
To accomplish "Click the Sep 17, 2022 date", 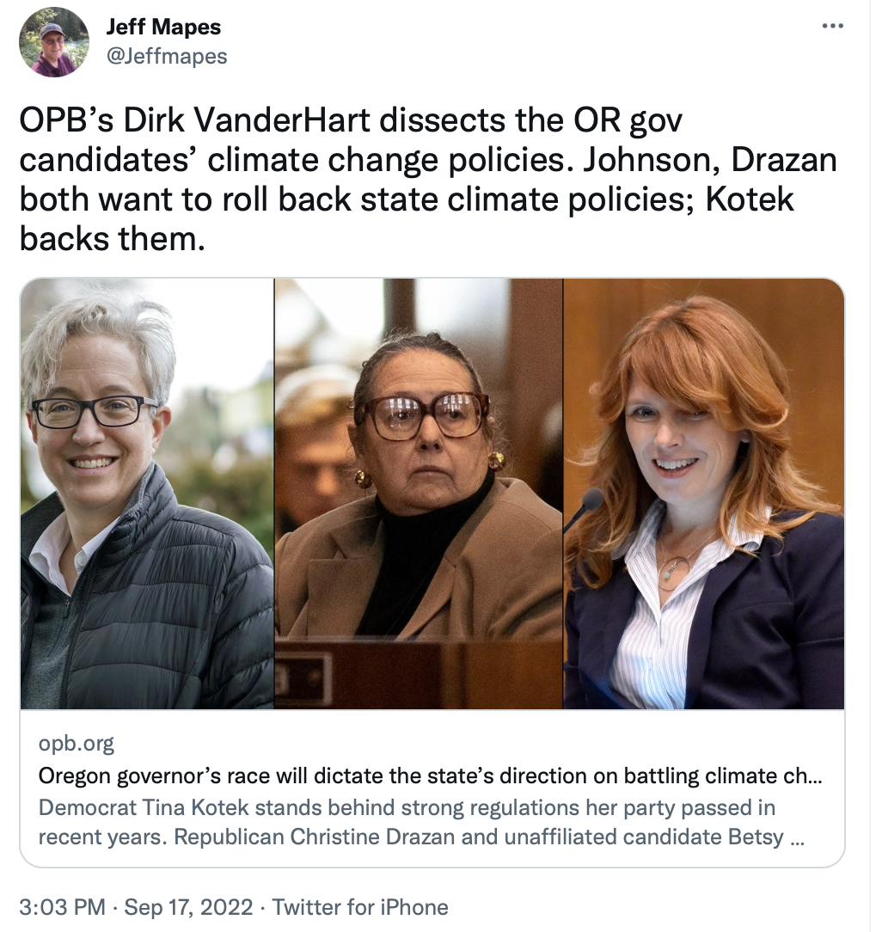I will coord(189,907).
